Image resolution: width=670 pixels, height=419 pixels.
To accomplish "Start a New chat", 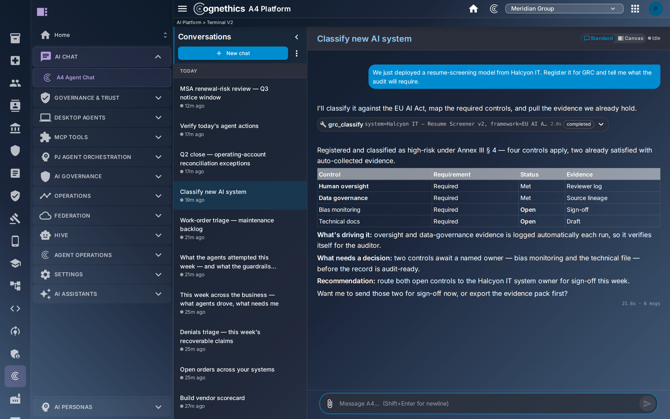I will (x=233, y=53).
